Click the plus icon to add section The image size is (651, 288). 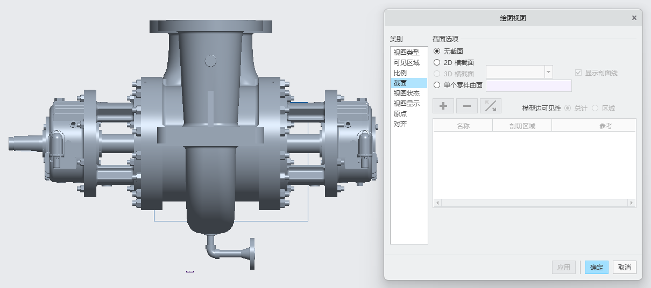(x=443, y=106)
